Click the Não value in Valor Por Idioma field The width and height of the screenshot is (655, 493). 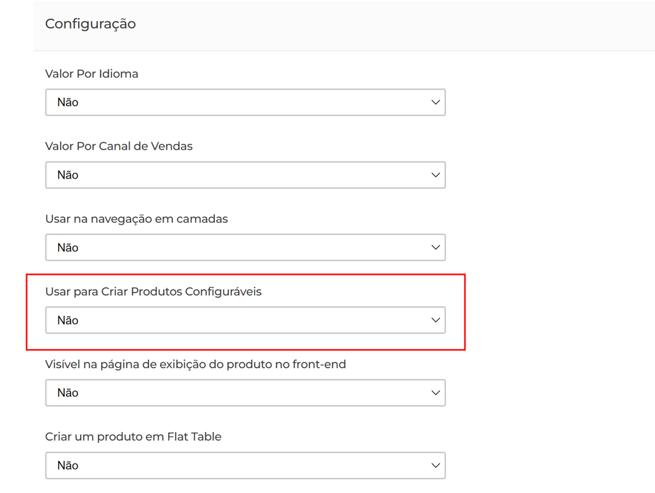point(68,102)
